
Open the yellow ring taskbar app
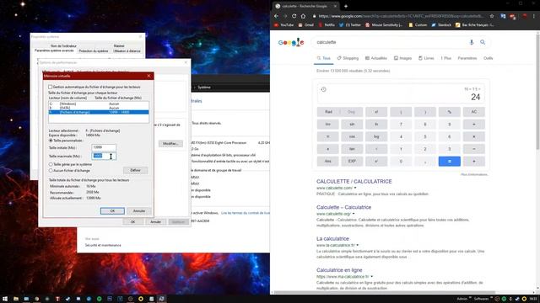(141, 299)
